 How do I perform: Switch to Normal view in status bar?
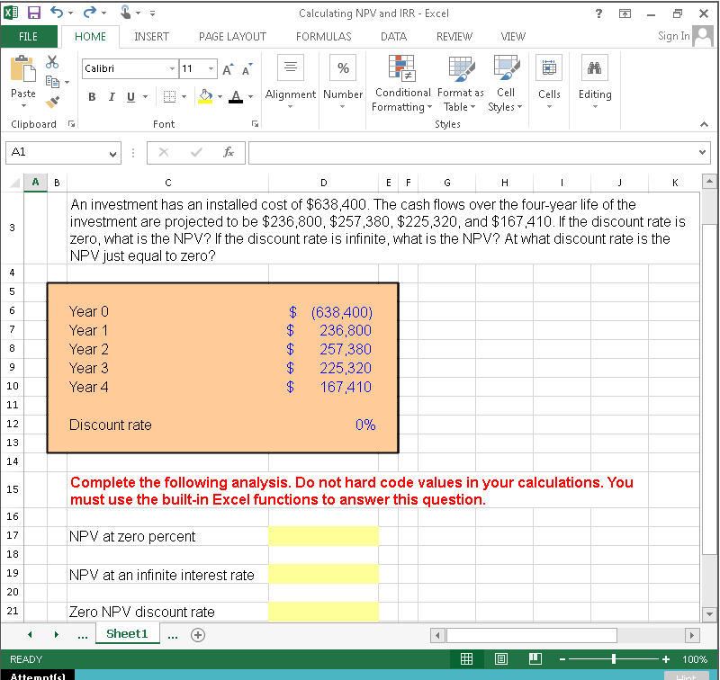pos(466,659)
